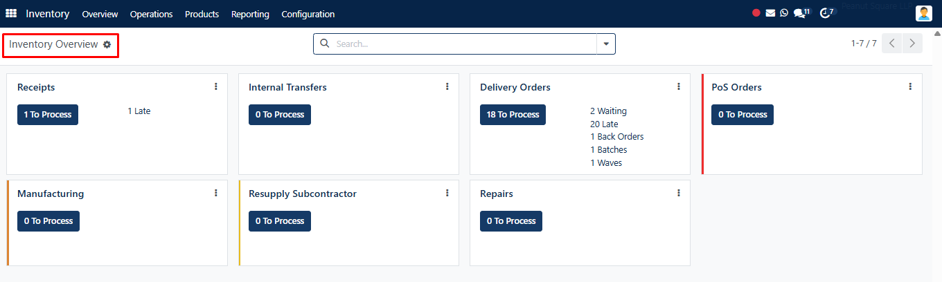The image size is (942, 282).
Task: Open the activities clock icon with badge 7
Action: click(x=827, y=13)
